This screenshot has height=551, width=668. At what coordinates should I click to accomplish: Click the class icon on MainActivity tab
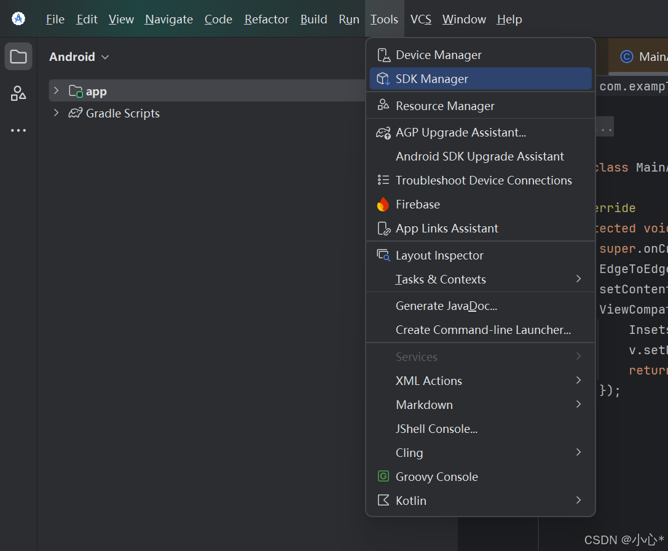(627, 57)
